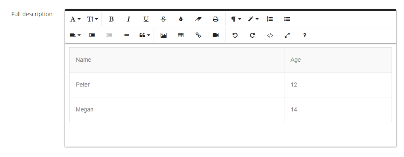Click the eraser clear formatting icon
The width and height of the screenshot is (404, 157).
point(198,19)
